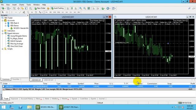Zoom out on the chart
196x110 pixels.
85,8
